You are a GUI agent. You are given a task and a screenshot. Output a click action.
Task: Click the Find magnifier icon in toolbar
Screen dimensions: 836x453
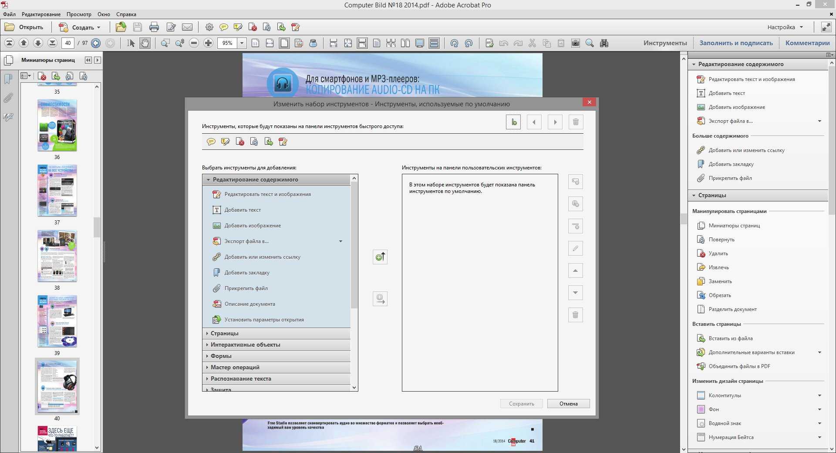(590, 43)
